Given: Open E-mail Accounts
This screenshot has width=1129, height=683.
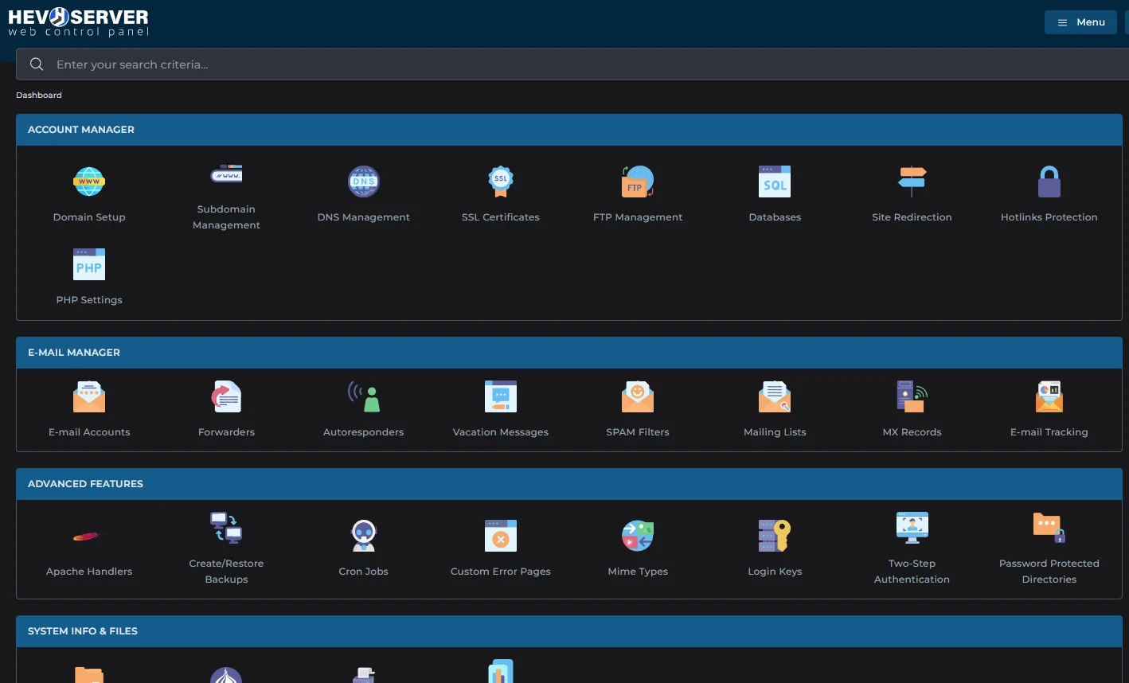Looking at the screenshot, I should [89, 397].
